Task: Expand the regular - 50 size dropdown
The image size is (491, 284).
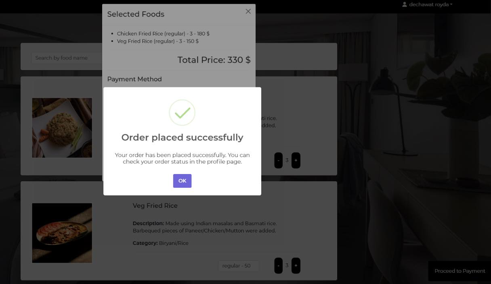Action: (238, 266)
